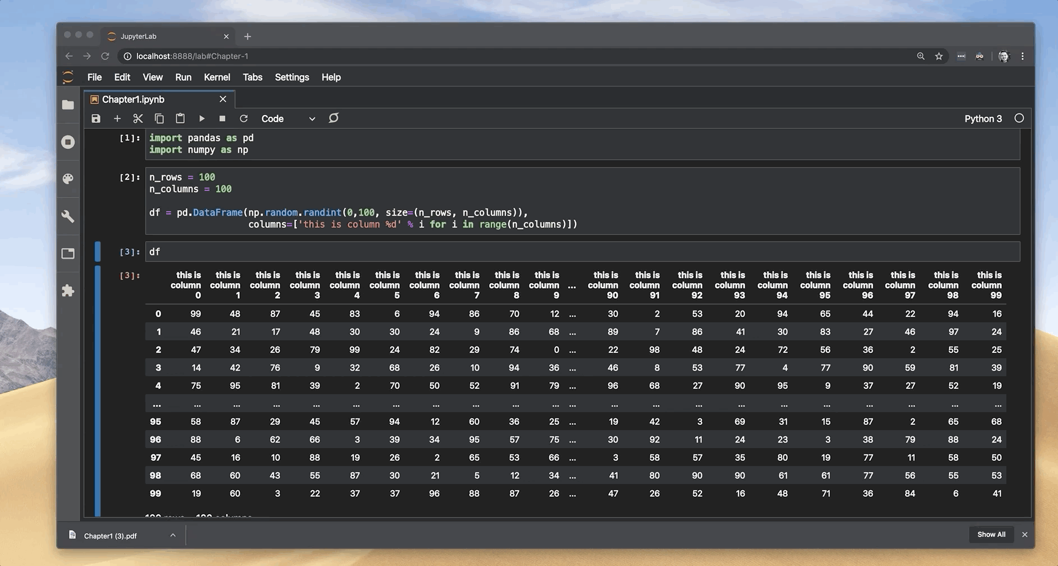Open the Settings menu
The height and width of the screenshot is (566, 1058).
tap(291, 77)
